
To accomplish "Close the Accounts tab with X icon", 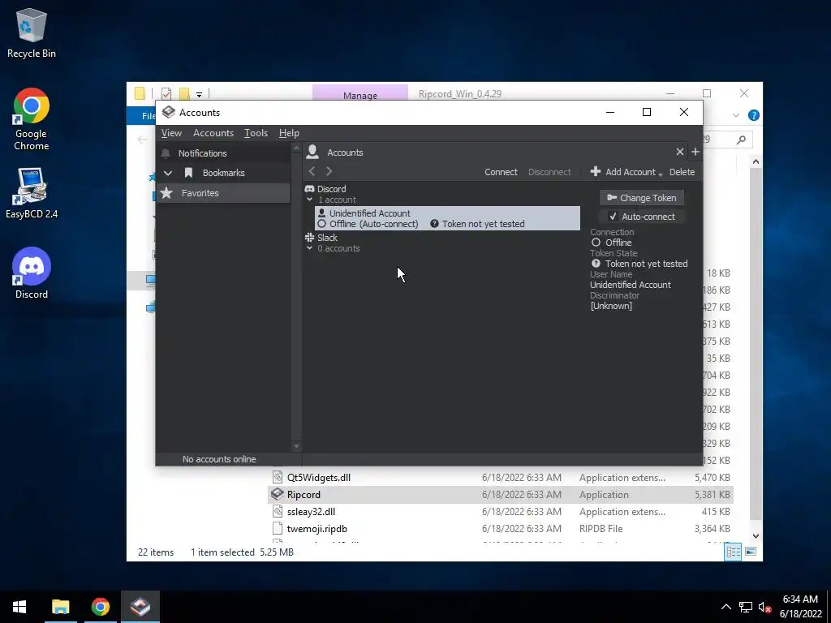I will pyautogui.click(x=680, y=152).
